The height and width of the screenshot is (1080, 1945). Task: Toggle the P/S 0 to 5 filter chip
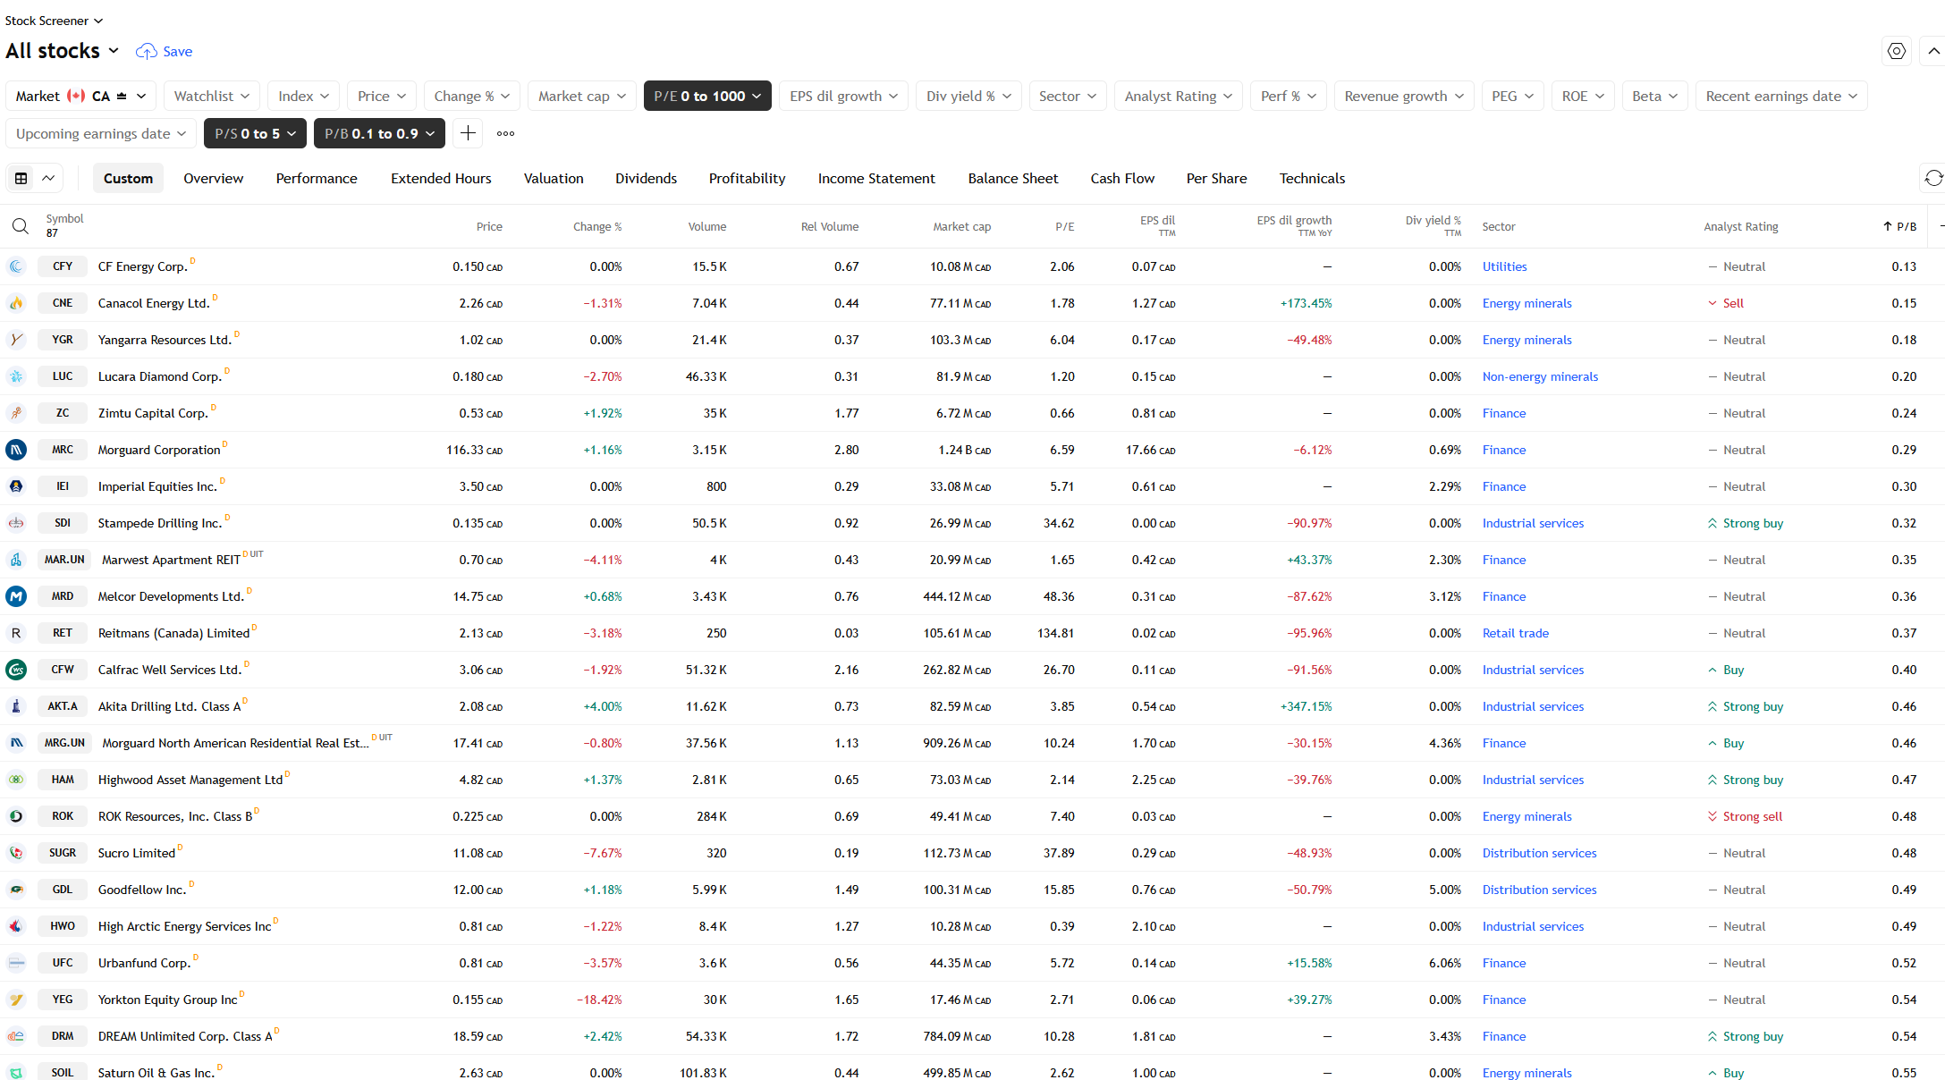(255, 133)
